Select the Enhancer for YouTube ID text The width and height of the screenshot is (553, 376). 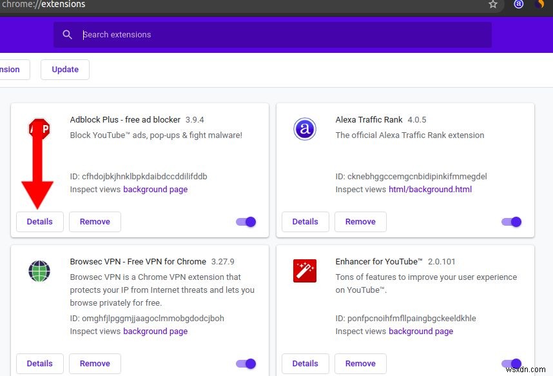(405, 319)
